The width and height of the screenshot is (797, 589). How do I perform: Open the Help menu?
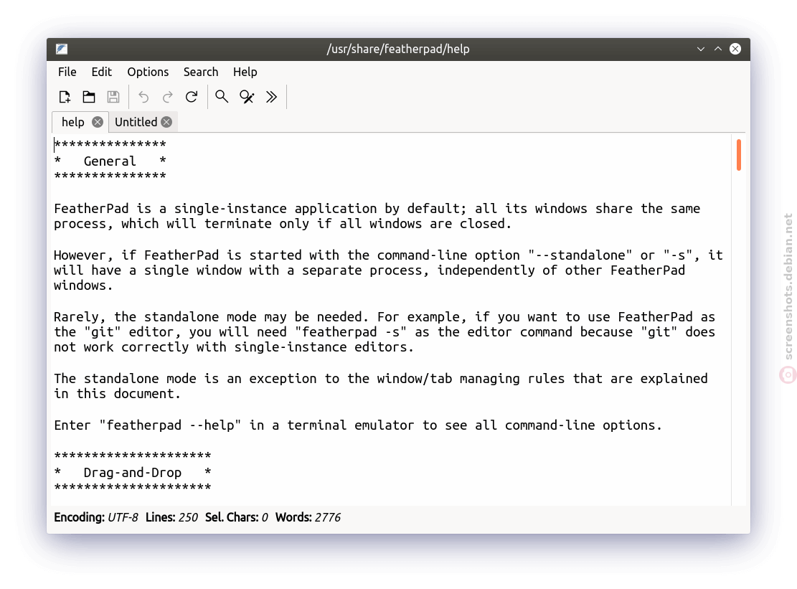(245, 72)
